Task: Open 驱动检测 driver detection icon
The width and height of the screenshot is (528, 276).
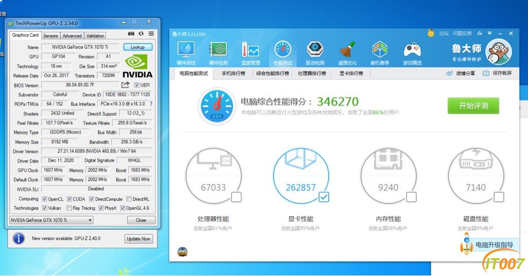Action: coord(315,53)
